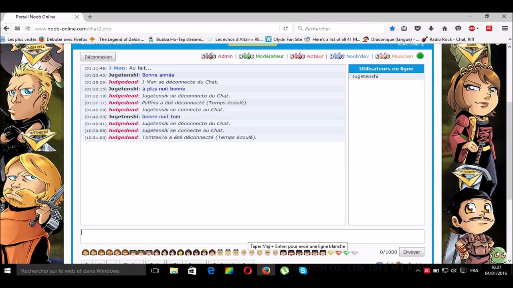This screenshot has width=513, height=288.
Task: Go to the home page icon
Action: pyautogui.click(x=444, y=28)
